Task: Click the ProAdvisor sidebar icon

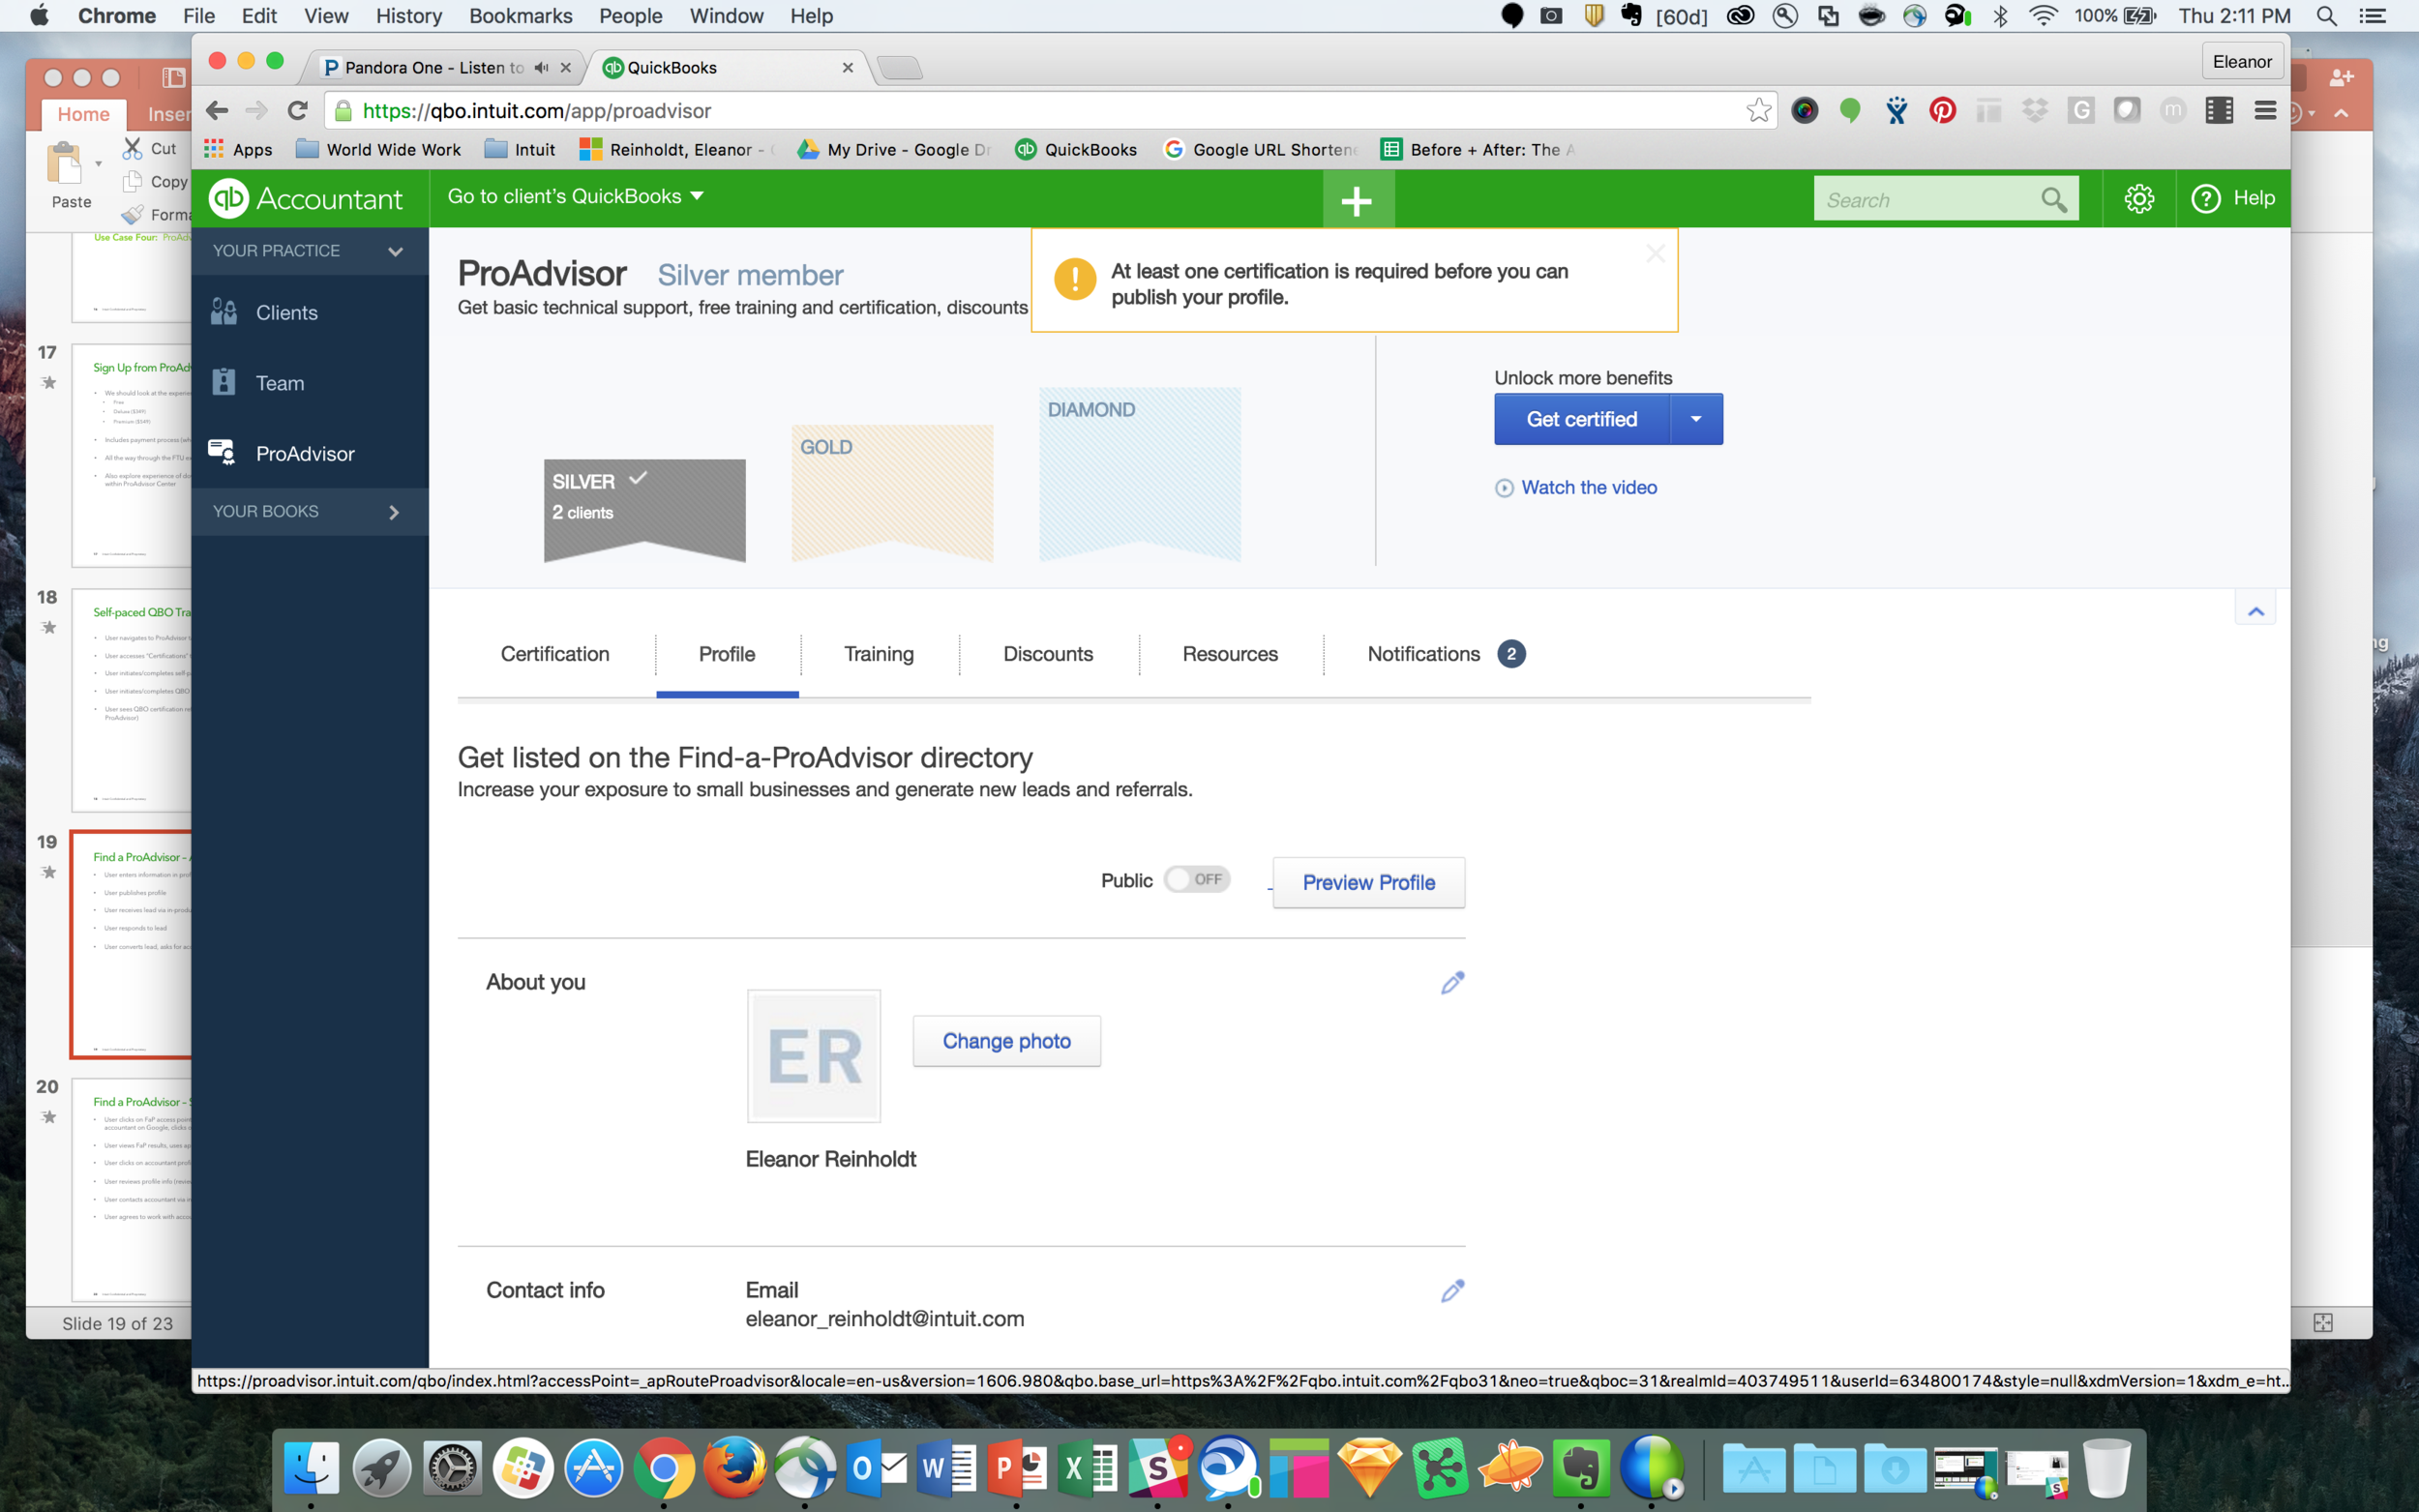Action: click(x=222, y=453)
